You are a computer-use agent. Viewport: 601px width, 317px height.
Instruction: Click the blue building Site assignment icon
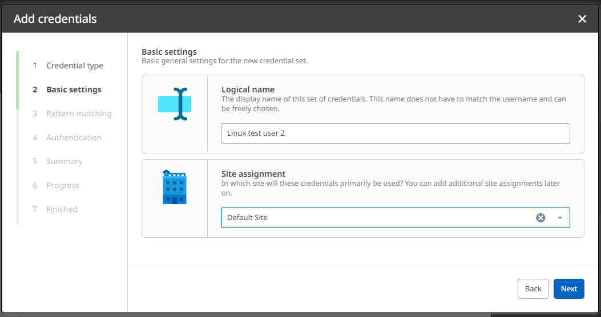click(x=175, y=188)
